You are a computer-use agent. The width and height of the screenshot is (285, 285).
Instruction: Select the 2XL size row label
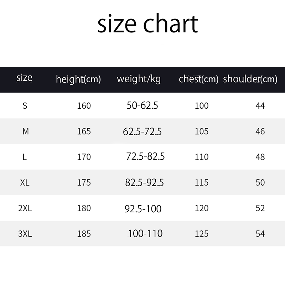click(x=25, y=208)
